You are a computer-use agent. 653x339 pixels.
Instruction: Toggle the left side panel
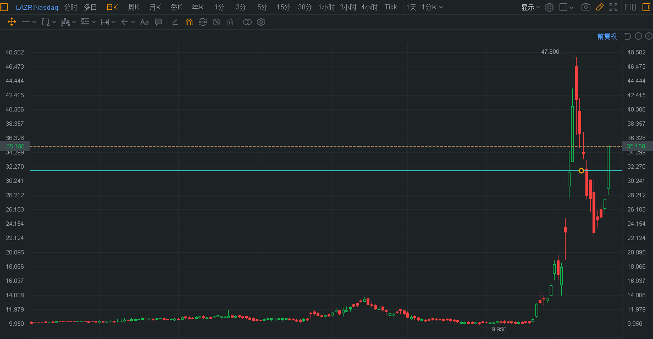point(4,7)
